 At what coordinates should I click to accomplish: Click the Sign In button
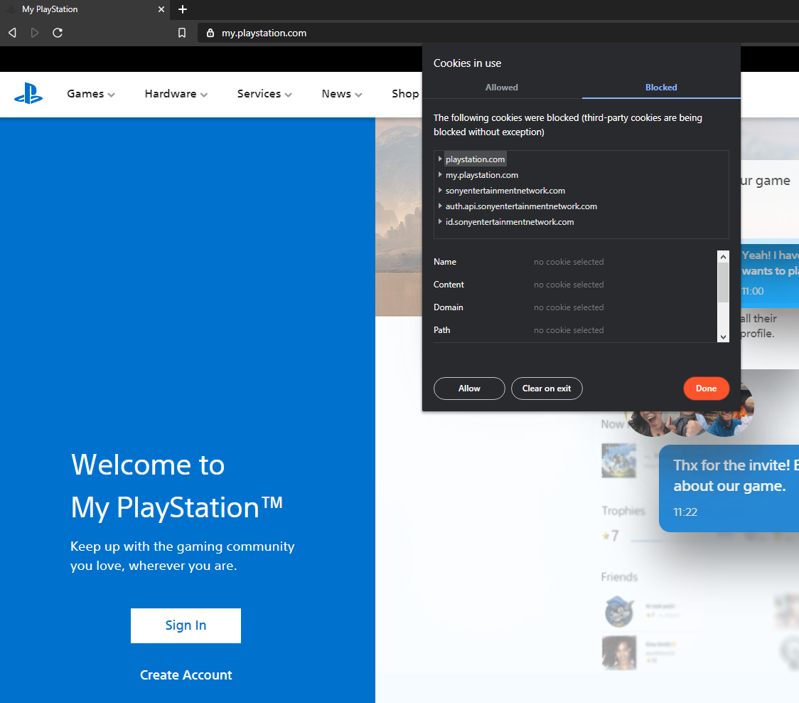(186, 625)
